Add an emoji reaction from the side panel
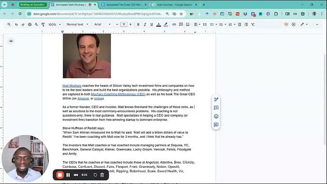This screenshot has width=327, height=184. (x=216, y=116)
